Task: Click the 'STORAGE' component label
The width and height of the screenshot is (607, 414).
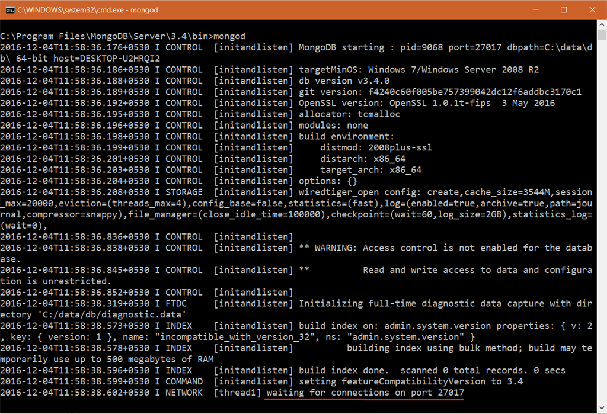Action: [x=184, y=192]
